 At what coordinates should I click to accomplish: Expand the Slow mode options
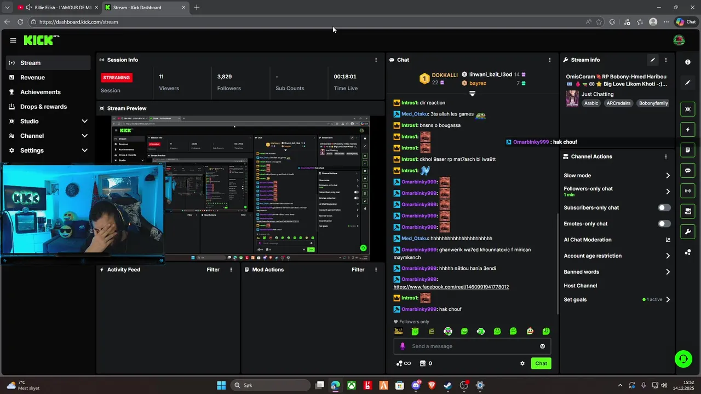click(617, 176)
